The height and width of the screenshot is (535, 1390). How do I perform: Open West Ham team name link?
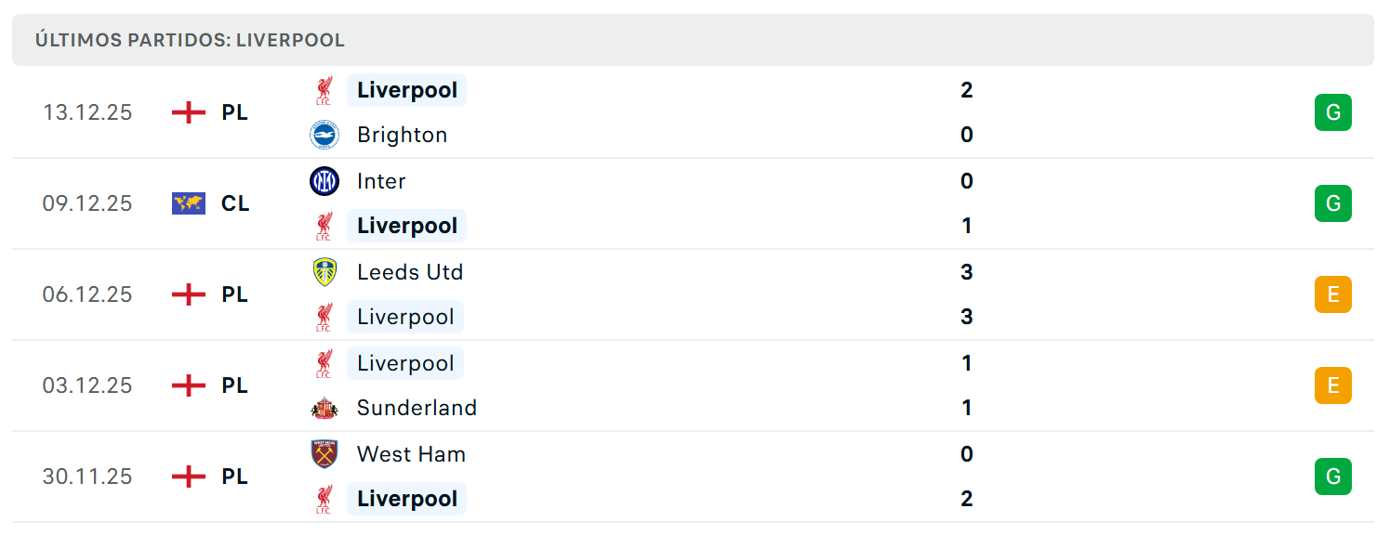pos(411,454)
